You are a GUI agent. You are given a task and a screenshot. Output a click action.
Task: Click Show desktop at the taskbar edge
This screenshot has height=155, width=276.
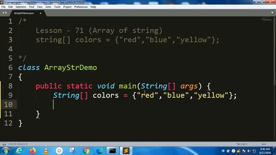click(x=275, y=151)
